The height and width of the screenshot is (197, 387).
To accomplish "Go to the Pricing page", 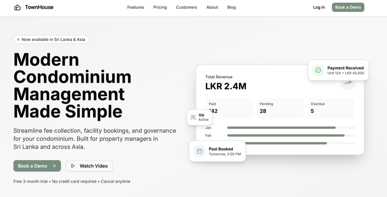I will pyautogui.click(x=160, y=7).
